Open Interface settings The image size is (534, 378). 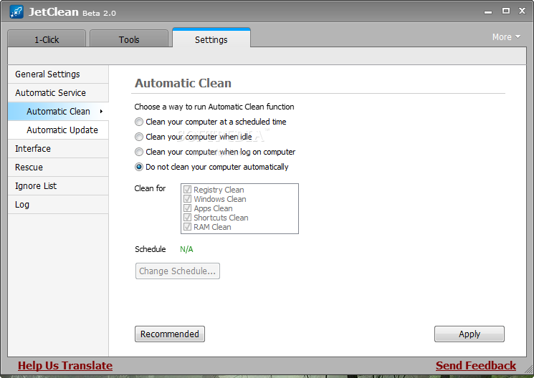58,149
